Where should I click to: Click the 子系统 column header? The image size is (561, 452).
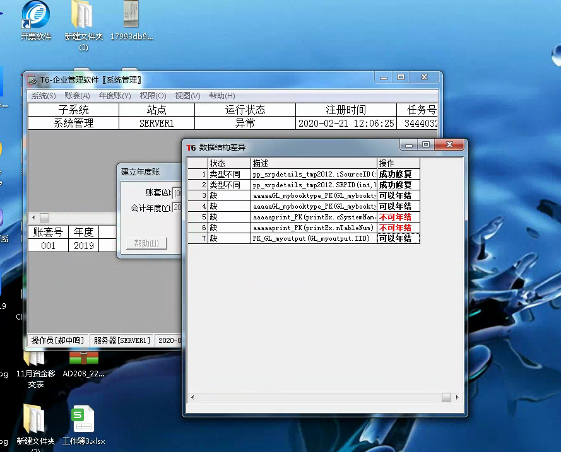point(73,110)
